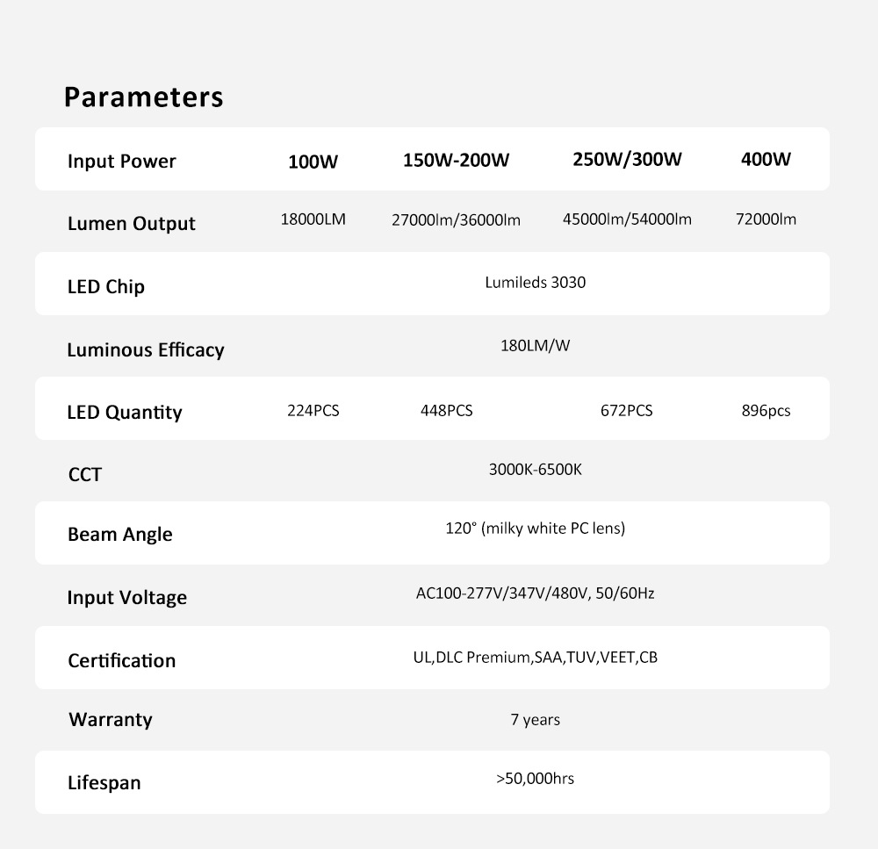Click the 180LM/W efficacy value
Viewport: 878px width, 849px height.
[x=535, y=346]
